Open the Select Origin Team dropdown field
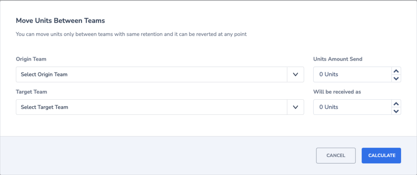The width and height of the screenshot is (417, 175). [160, 74]
